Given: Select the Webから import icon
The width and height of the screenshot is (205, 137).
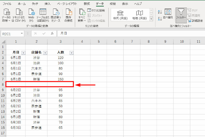Looking at the screenshot, I should pyautogui.click(x=31, y=14).
